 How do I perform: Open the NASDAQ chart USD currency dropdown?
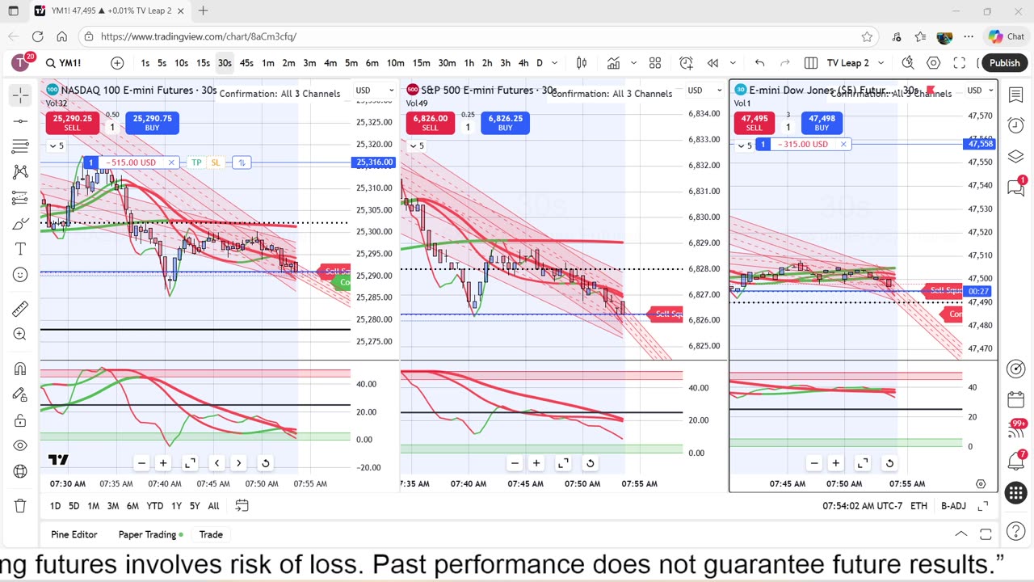374,91
